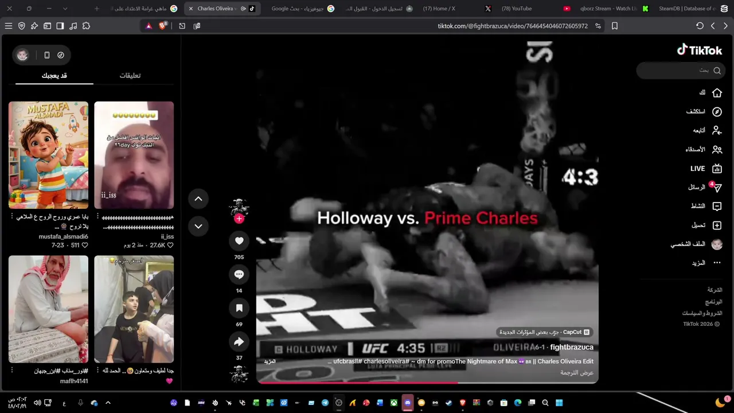Click the Brave Shields lion icon
734x413 pixels.
(x=163, y=26)
